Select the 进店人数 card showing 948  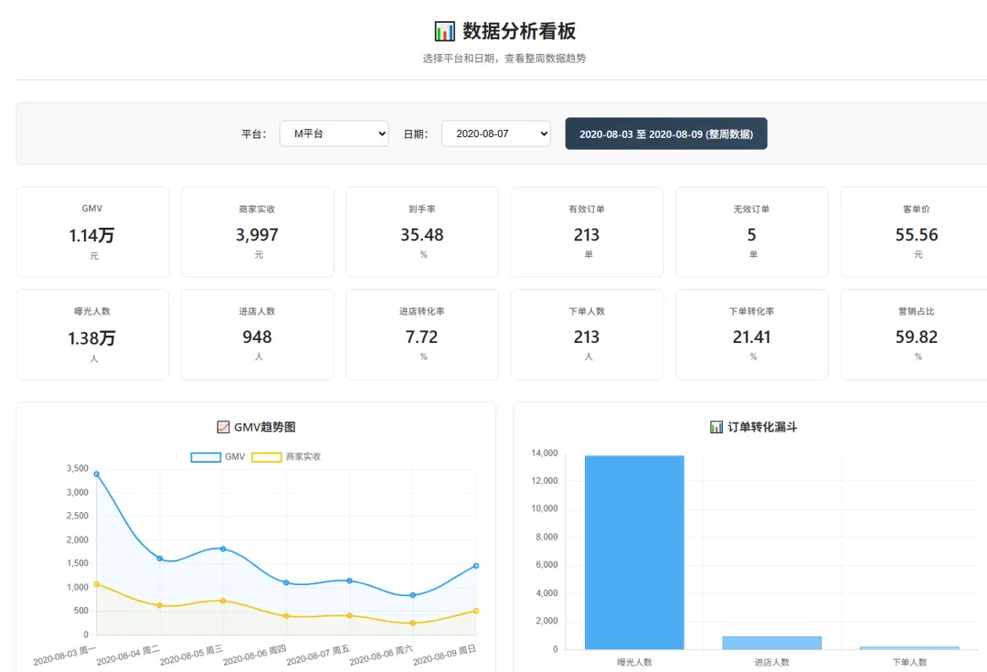pos(258,335)
